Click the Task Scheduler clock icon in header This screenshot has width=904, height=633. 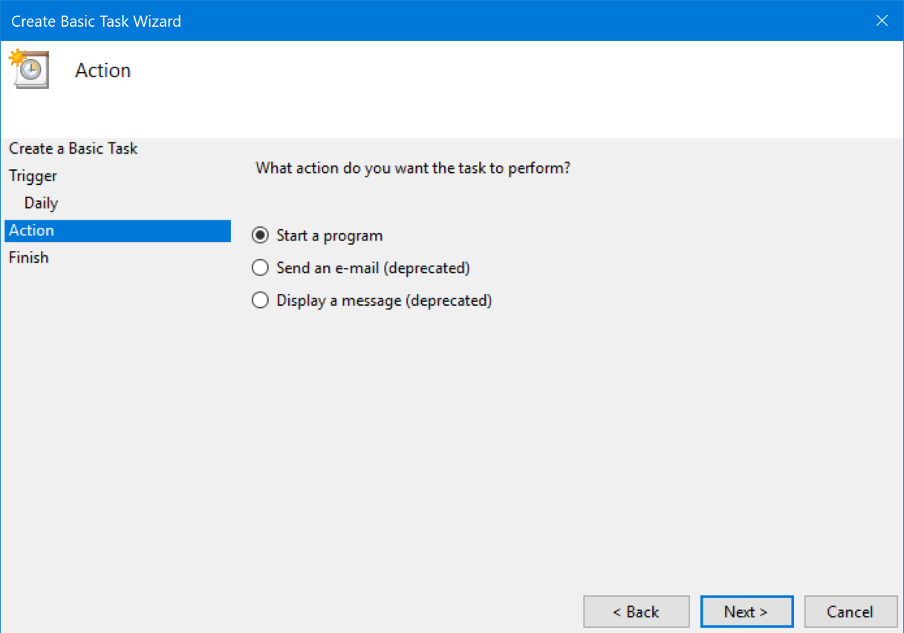tap(29, 69)
